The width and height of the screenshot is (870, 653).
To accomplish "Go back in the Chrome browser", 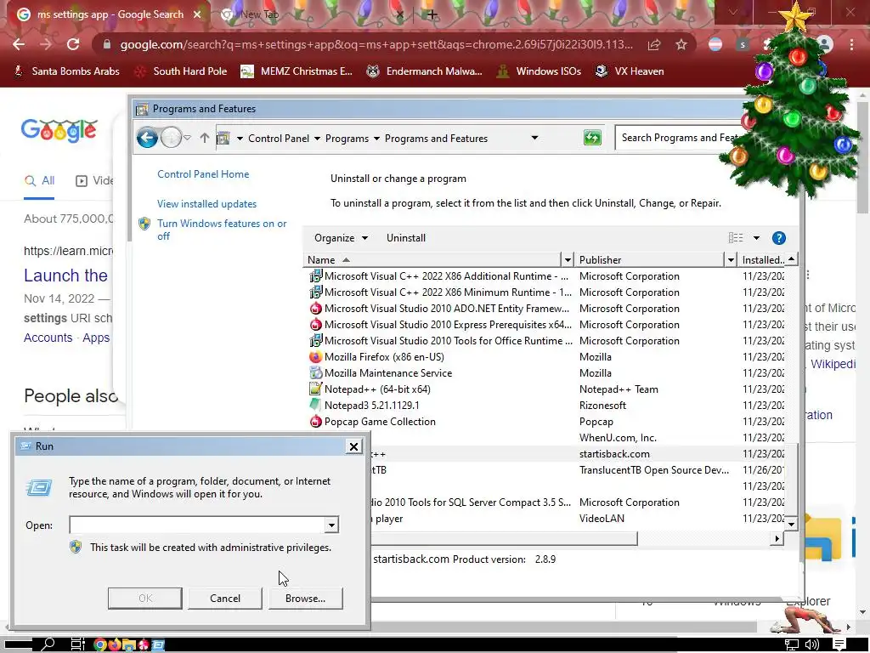I will (19, 44).
